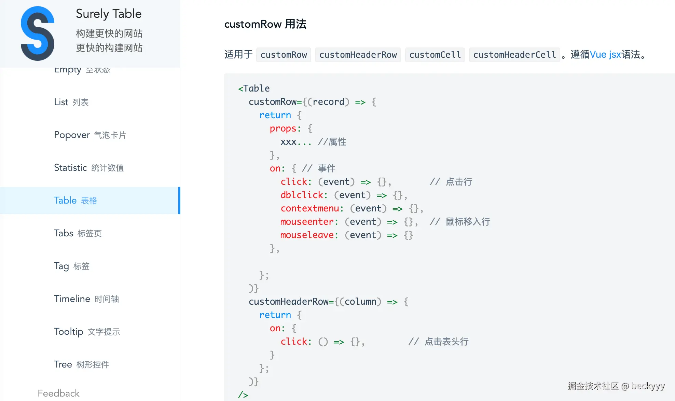Navigate to Tabs 标签页 component

coord(78,233)
